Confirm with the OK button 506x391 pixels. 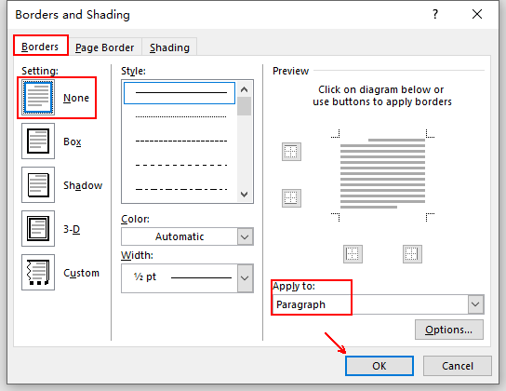tap(379, 366)
